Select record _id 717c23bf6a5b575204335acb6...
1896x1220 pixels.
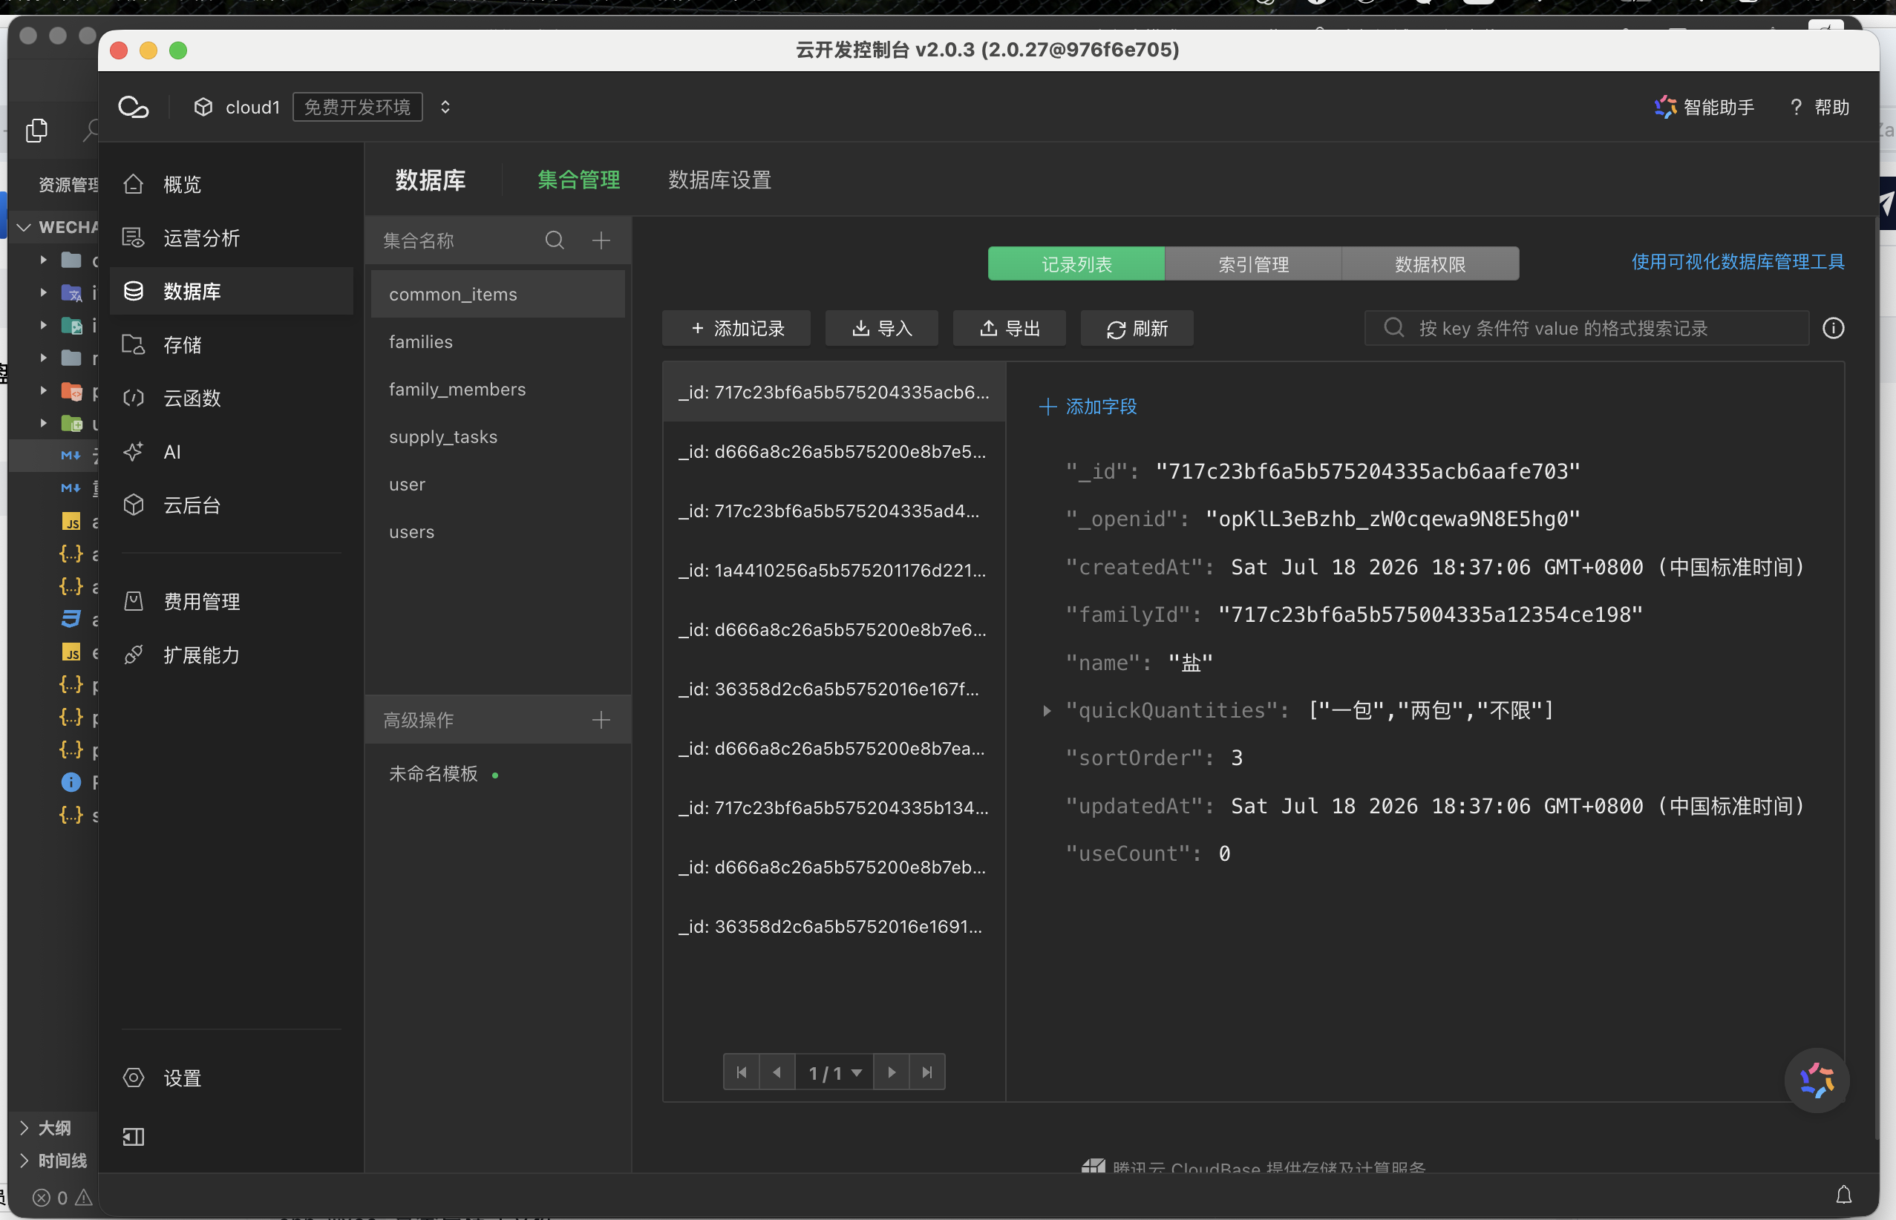[834, 392]
